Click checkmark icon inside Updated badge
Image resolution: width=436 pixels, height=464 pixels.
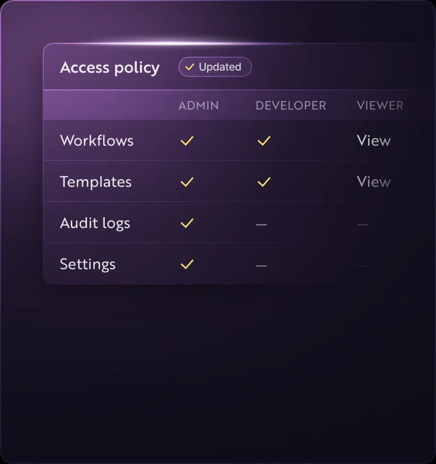tap(190, 67)
